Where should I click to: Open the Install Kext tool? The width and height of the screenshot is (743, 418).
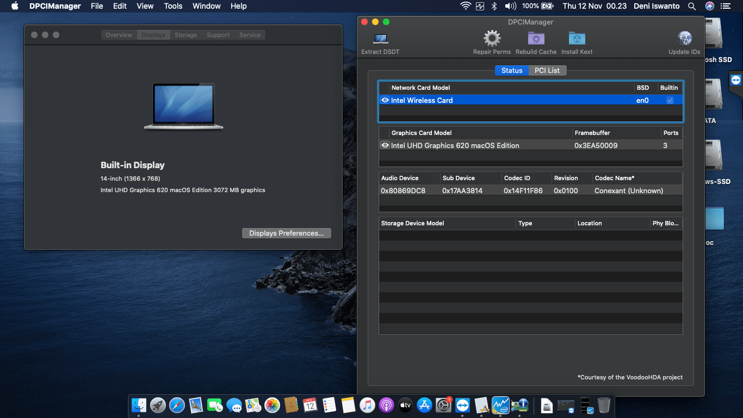pyautogui.click(x=577, y=39)
